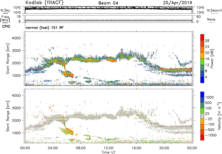Image resolution: width=222 pixels, height=154 pixels.
Task: Click the 3000 tick of the velocity panel
Action: click(16, 108)
